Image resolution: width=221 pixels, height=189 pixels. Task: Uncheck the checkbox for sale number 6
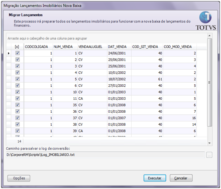(x=18, y=86)
